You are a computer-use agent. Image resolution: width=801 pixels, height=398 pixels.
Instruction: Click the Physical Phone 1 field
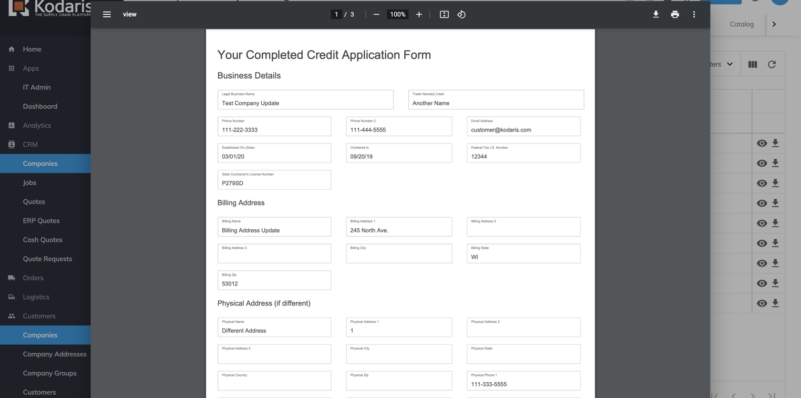(x=524, y=381)
